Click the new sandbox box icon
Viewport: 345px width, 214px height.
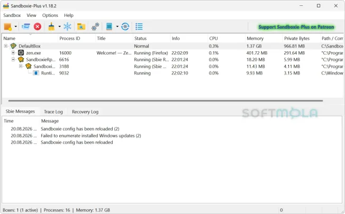click(x=8, y=27)
